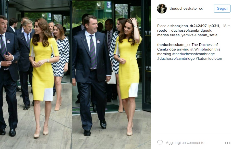
Task: Open #katemiddleton hashtag
Action: pos(209,59)
